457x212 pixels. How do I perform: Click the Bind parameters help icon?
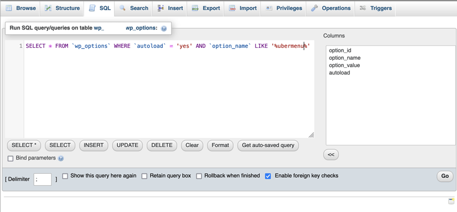point(61,158)
